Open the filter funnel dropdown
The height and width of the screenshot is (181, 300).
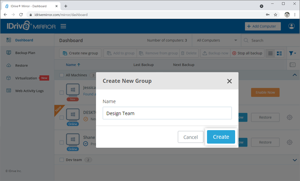pyautogui.click(x=292, y=53)
